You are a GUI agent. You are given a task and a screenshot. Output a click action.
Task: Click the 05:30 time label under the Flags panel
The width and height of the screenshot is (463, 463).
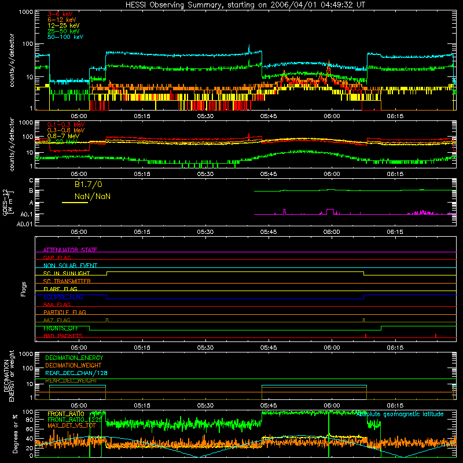click(x=205, y=348)
